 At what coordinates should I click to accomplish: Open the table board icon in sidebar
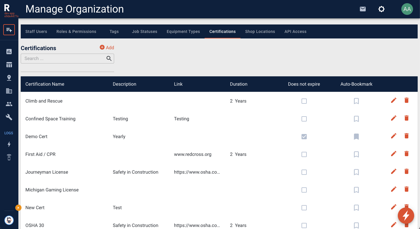(9, 65)
